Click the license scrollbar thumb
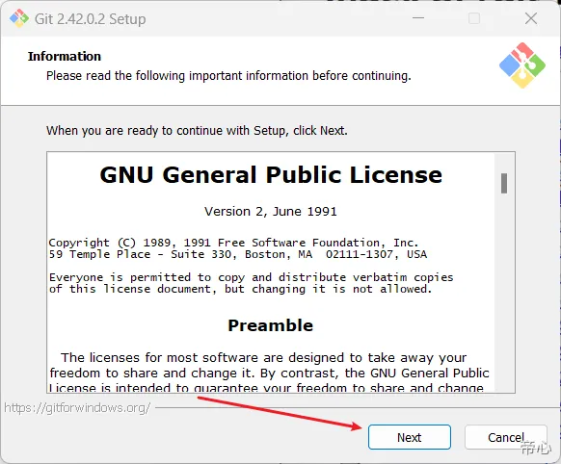 tap(504, 183)
